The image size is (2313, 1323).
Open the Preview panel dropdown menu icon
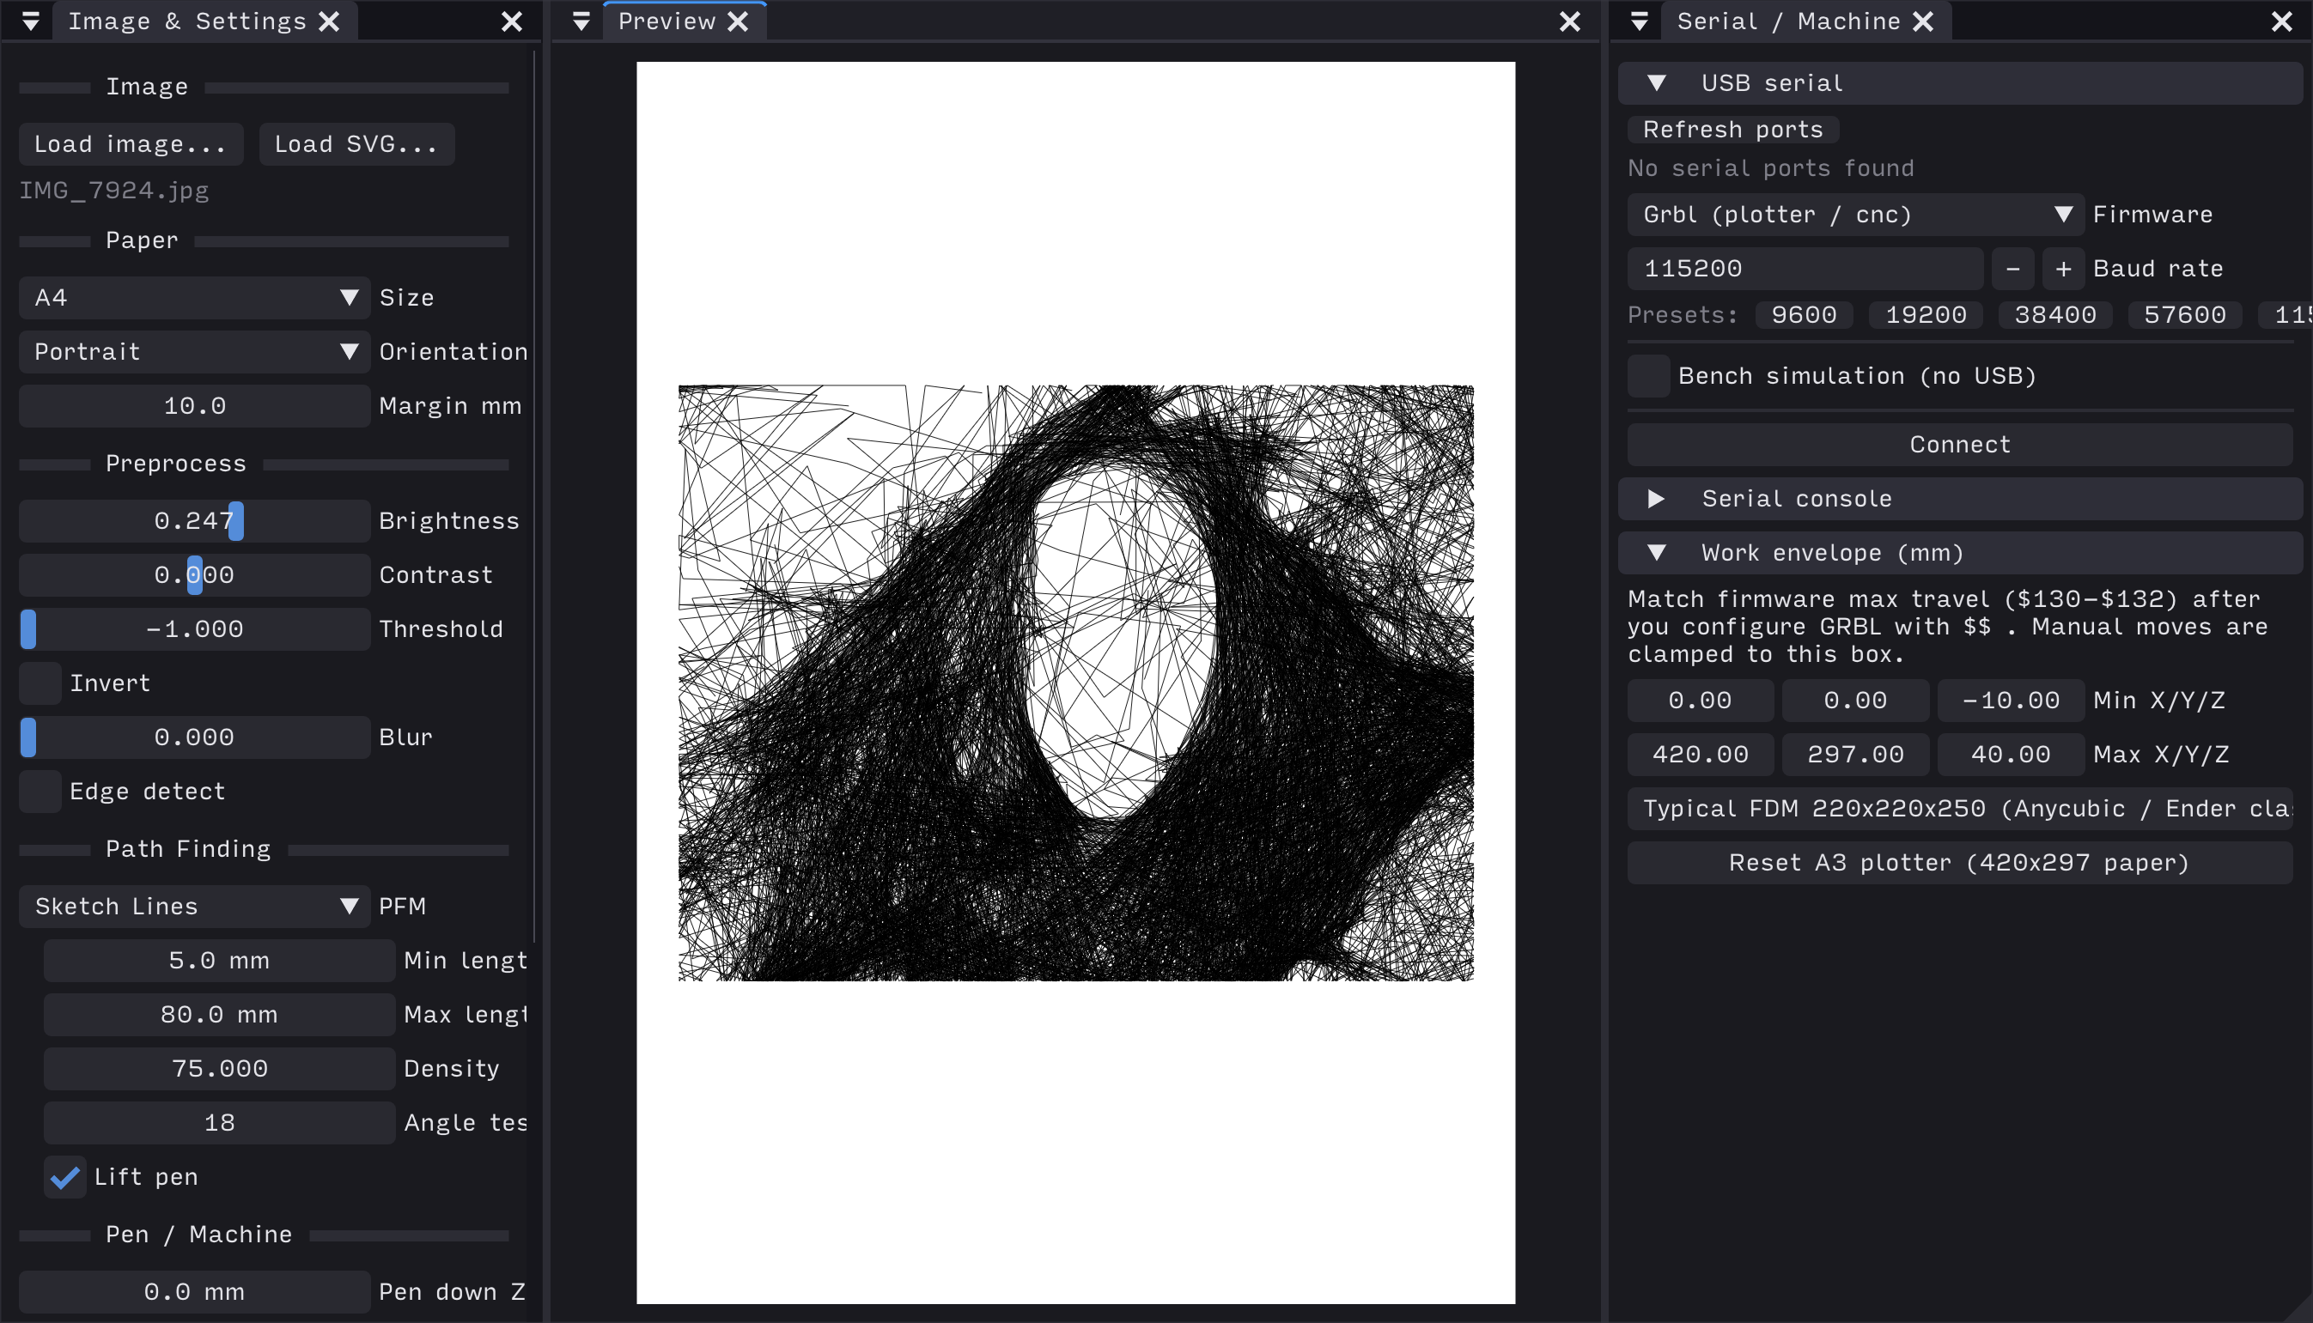581,21
